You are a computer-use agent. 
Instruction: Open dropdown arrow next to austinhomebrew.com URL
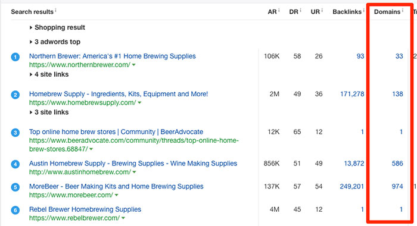[134, 172]
